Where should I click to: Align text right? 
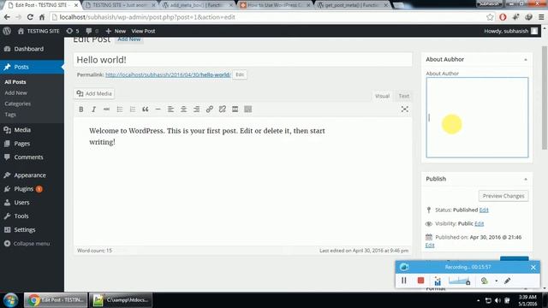(196, 110)
